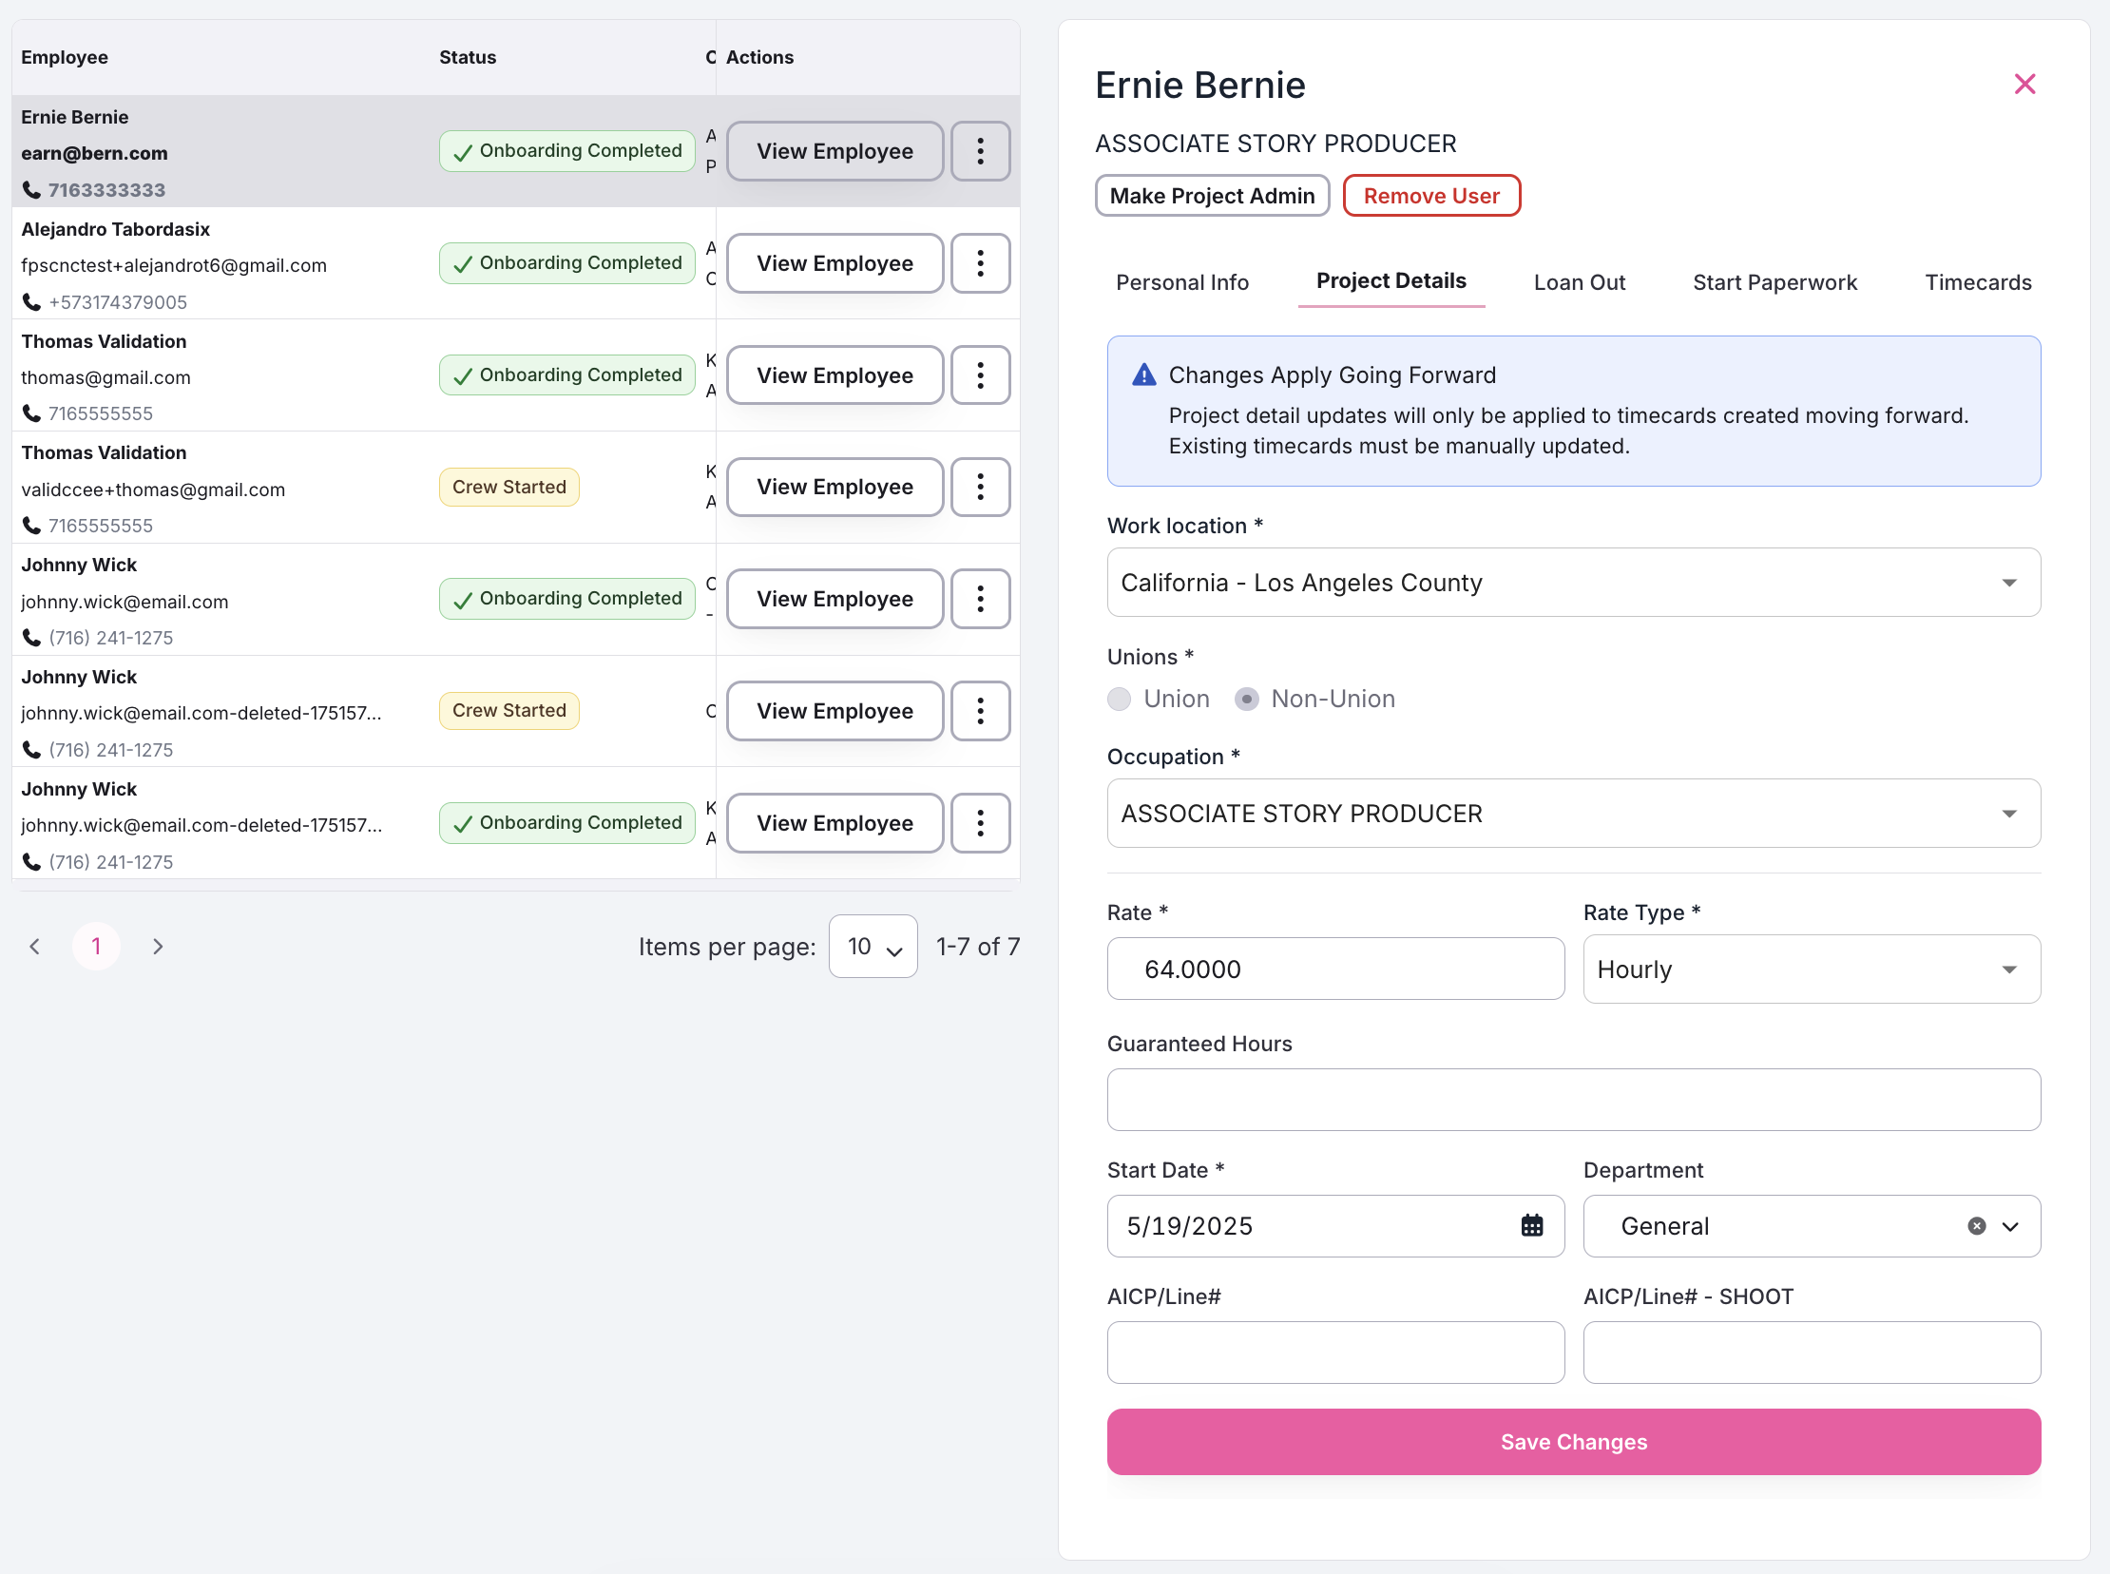Viewport: 2110px width, 1574px height.
Task: Open the three-dot menu for Alejandro Tabordasix
Action: [x=979, y=263]
